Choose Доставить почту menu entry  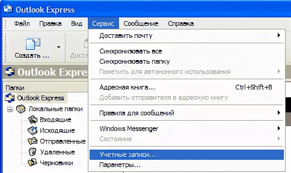pyautogui.click(x=186, y=36)
